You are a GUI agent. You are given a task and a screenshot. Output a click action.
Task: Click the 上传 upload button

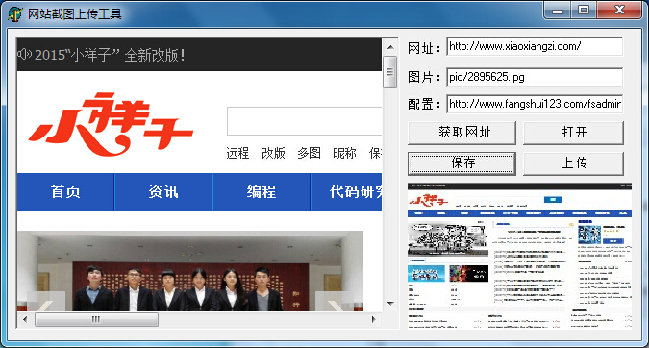click(573, 163)
